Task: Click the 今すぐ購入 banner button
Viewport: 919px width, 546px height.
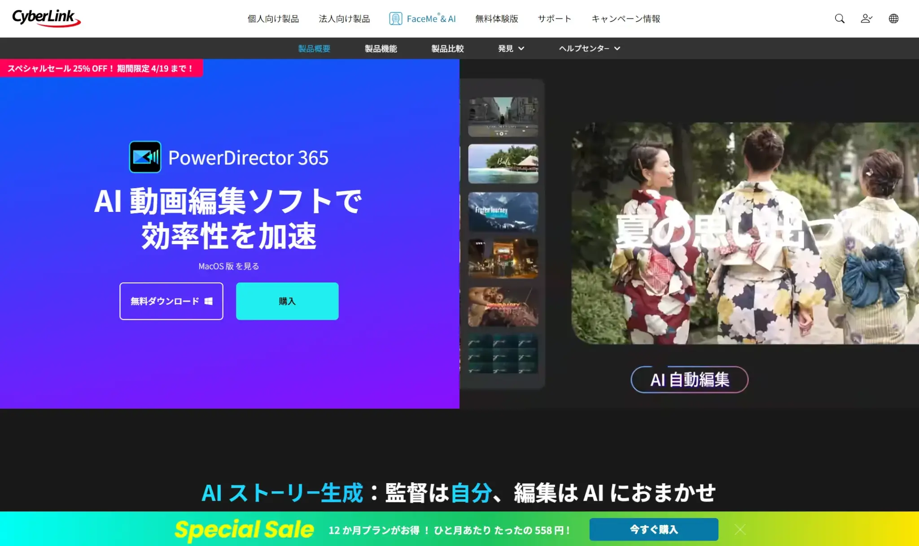Action: [653, 529]
